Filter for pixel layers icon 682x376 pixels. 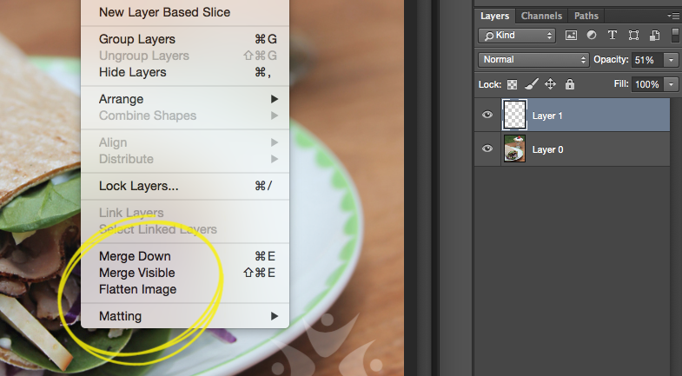tap(571, 36)
